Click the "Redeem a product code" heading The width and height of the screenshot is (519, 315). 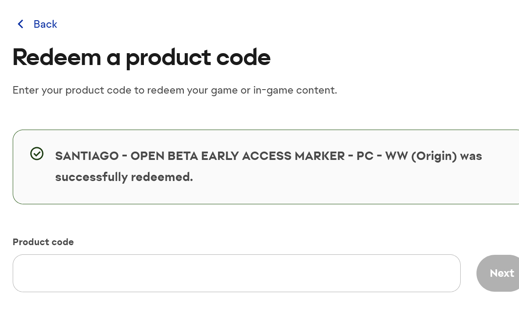click(x=141, y=58)
